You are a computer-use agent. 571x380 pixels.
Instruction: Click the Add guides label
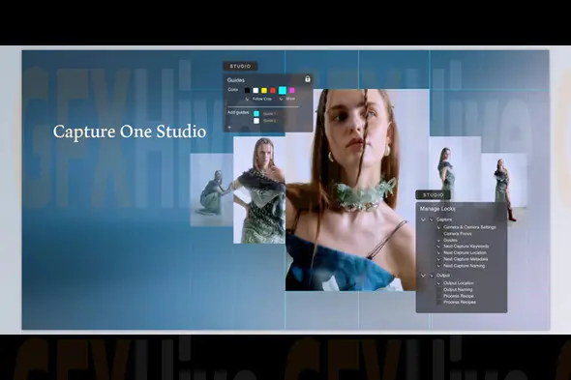[x=238, y=112]
